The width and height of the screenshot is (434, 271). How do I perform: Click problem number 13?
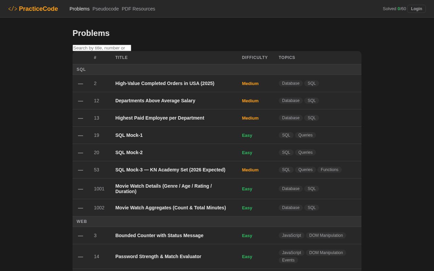tap(97, 118)
